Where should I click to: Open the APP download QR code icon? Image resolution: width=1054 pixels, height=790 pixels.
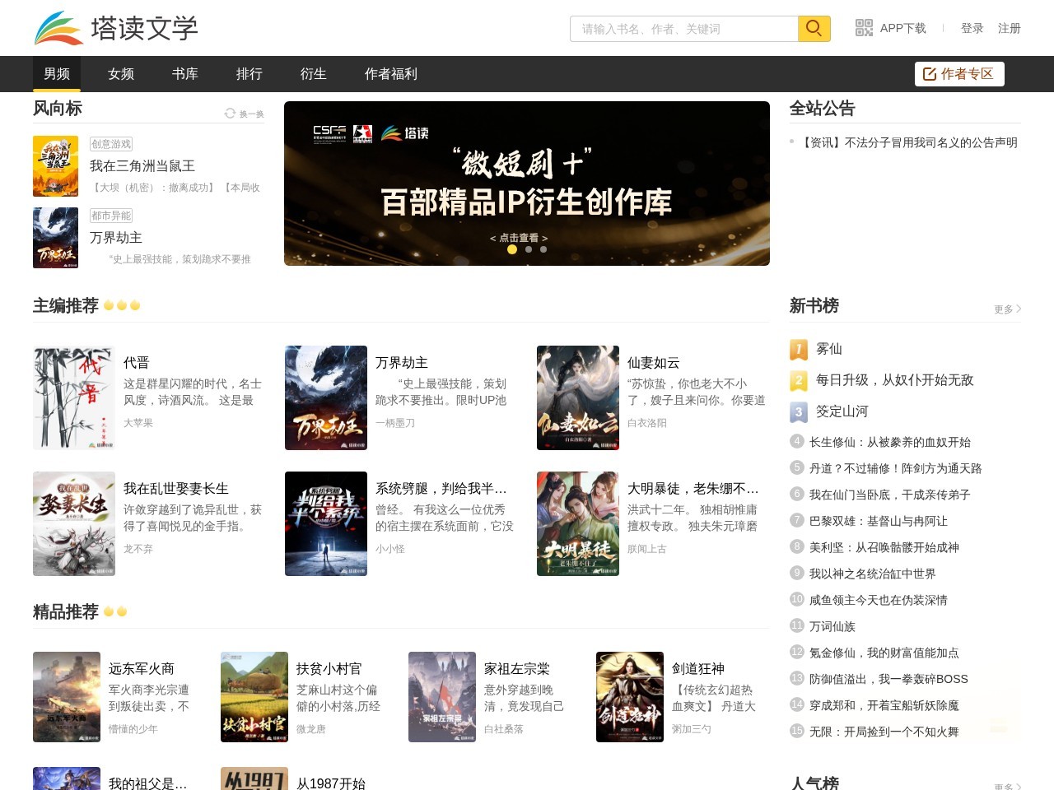(x=864, y=28)
